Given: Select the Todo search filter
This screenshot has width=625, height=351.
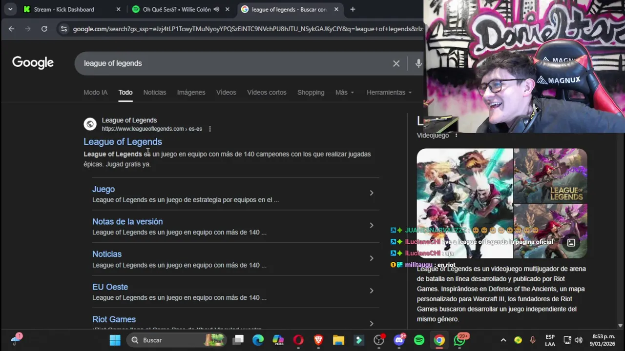Looking at the screenshot, I should (125, 92).
